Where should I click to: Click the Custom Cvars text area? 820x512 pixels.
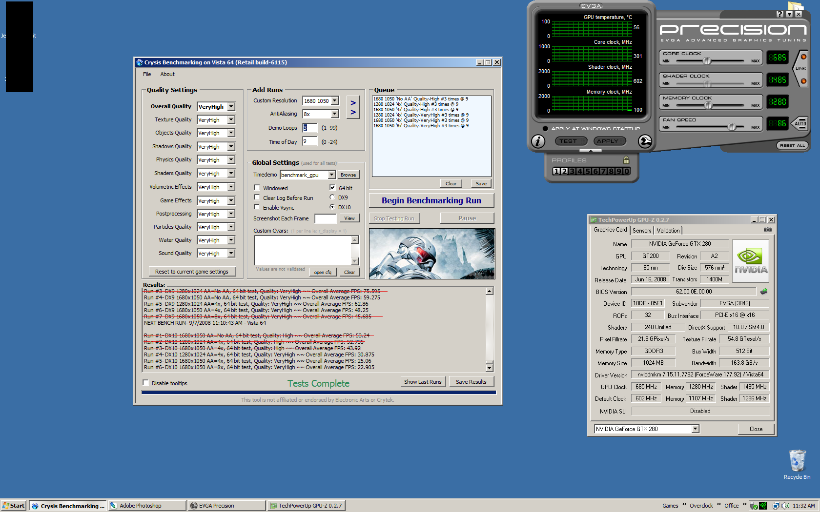(x=303, y=251)
